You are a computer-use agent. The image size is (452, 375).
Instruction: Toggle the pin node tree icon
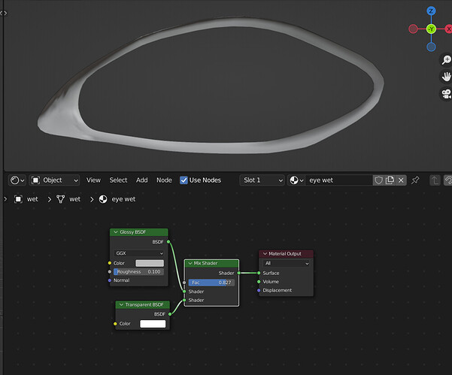(415, 180)
